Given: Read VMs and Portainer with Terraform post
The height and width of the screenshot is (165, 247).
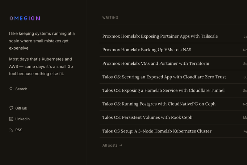Looking at the screenshot, I should pos(156,63).
